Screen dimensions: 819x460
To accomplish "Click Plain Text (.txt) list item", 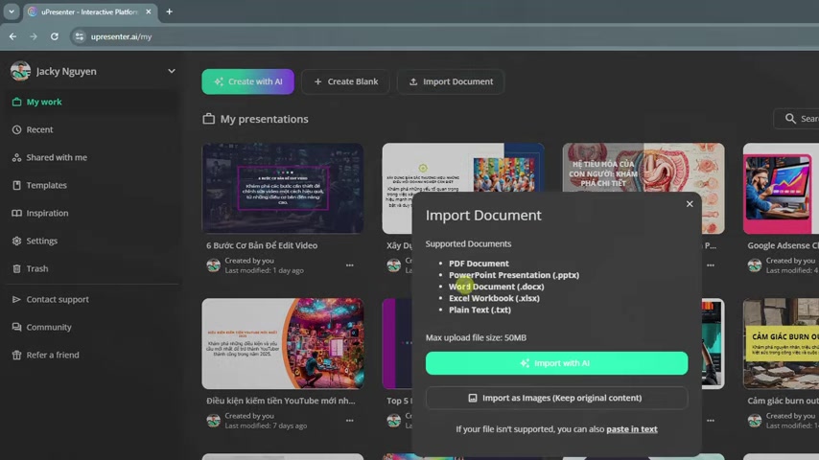I will pyautogui.click(x=480, y=310).
